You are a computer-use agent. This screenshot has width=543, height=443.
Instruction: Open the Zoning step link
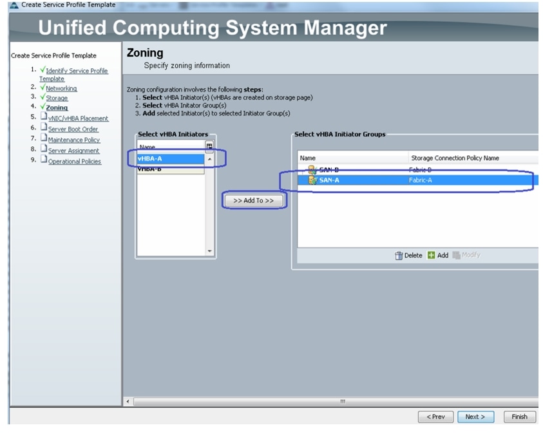(57, 108)
